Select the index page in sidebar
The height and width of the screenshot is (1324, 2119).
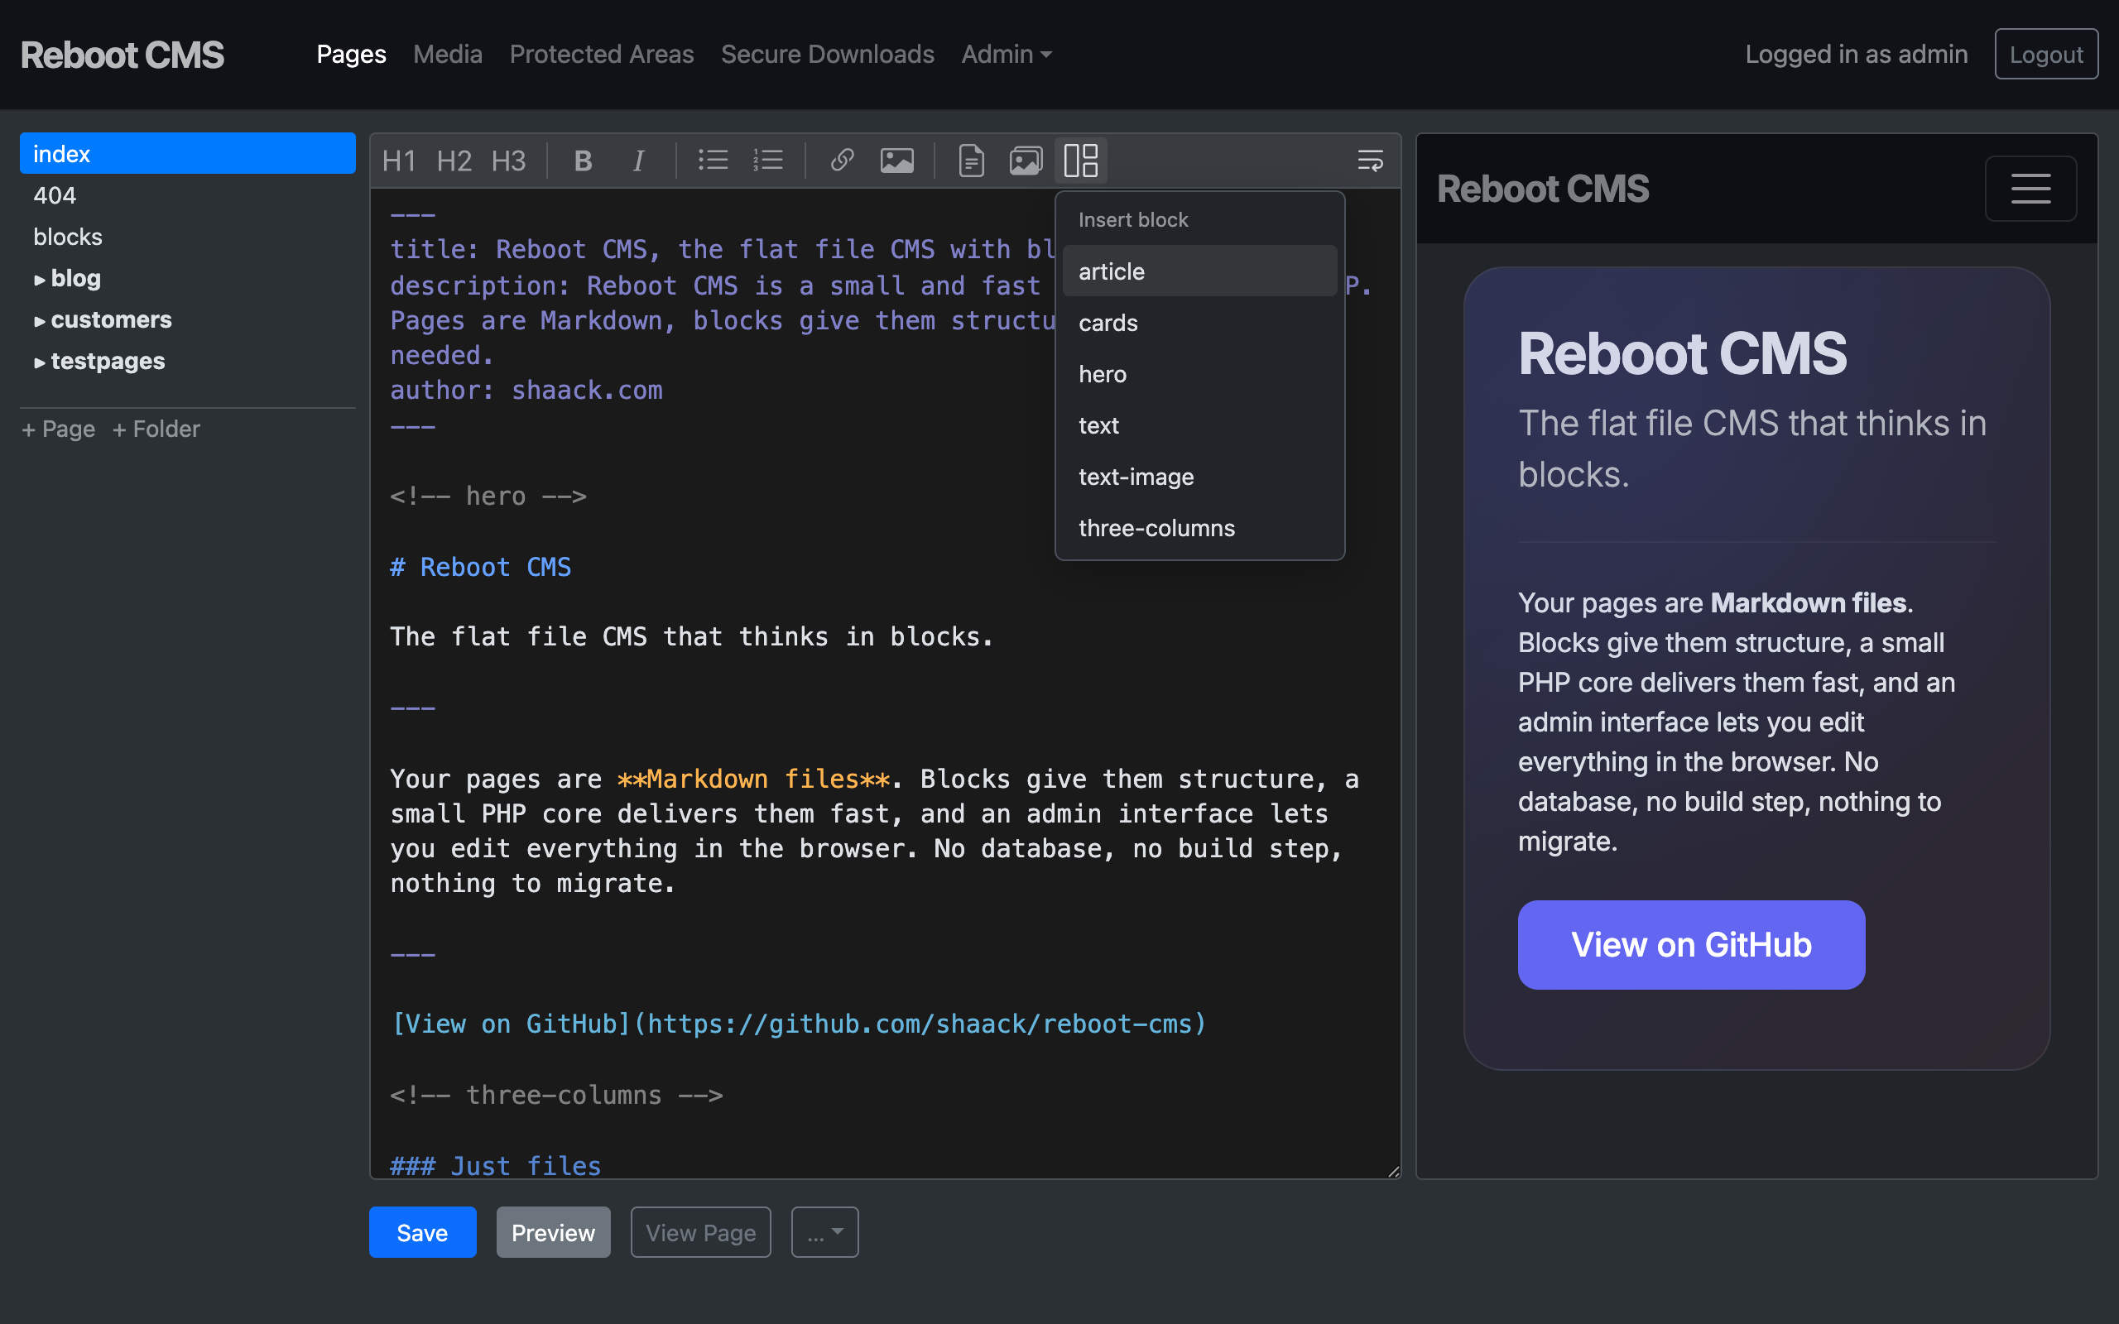187,153
